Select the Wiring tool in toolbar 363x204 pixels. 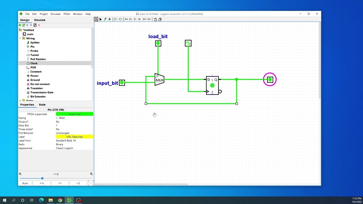pyautogui.click(x=105, y=19)
